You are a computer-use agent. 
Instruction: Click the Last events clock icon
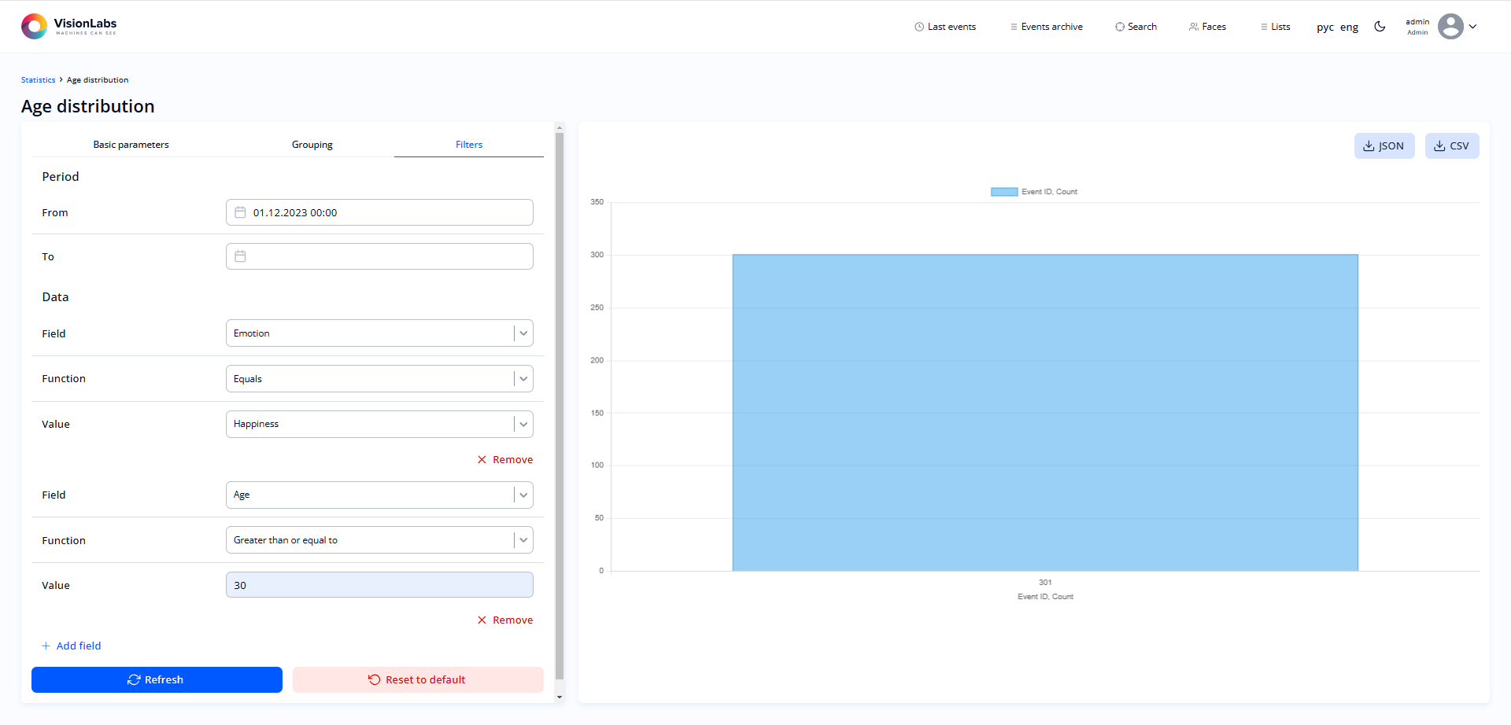click(919, 27)
